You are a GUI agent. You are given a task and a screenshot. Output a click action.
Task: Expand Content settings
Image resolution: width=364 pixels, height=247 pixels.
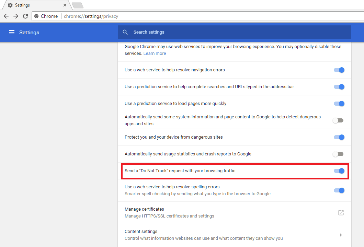341,235
